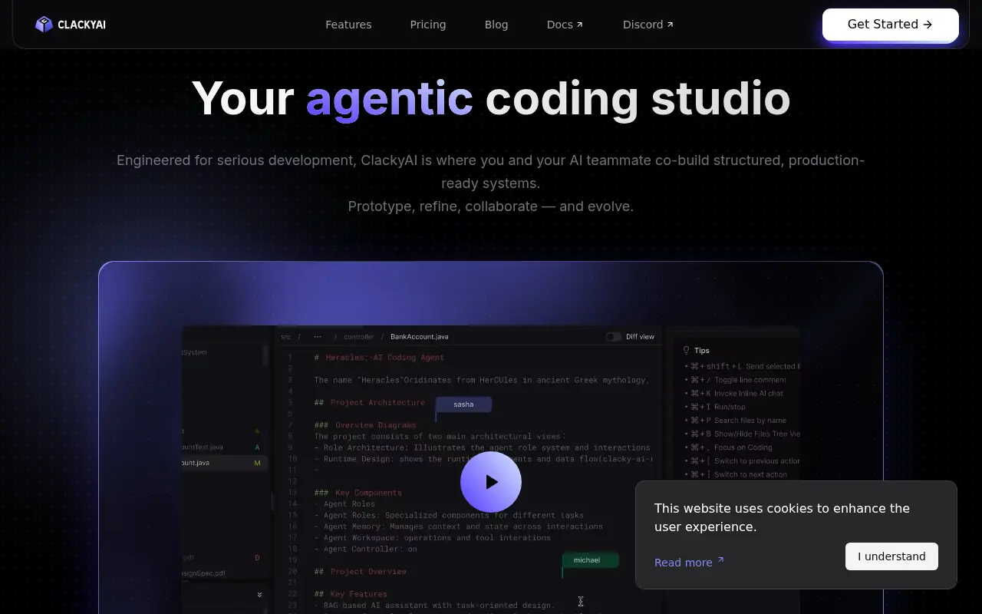Click the Tips lightbulb icon

coord(687,350)
